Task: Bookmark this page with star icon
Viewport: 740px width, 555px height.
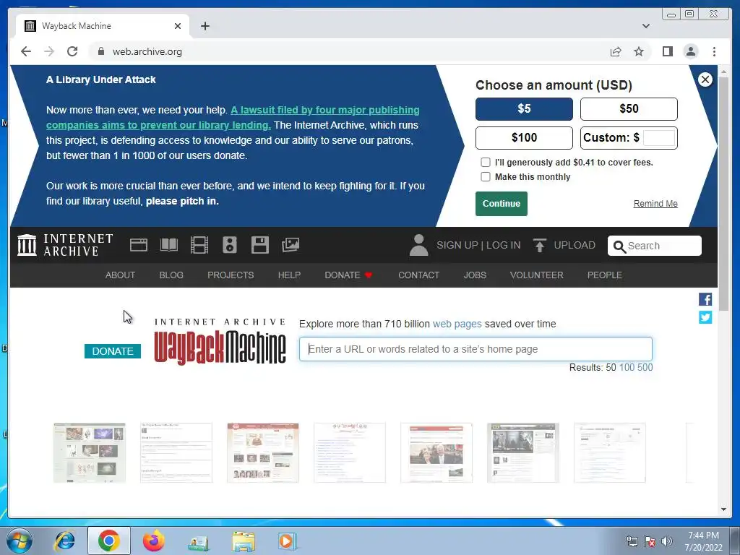Action: pos(639,51)
